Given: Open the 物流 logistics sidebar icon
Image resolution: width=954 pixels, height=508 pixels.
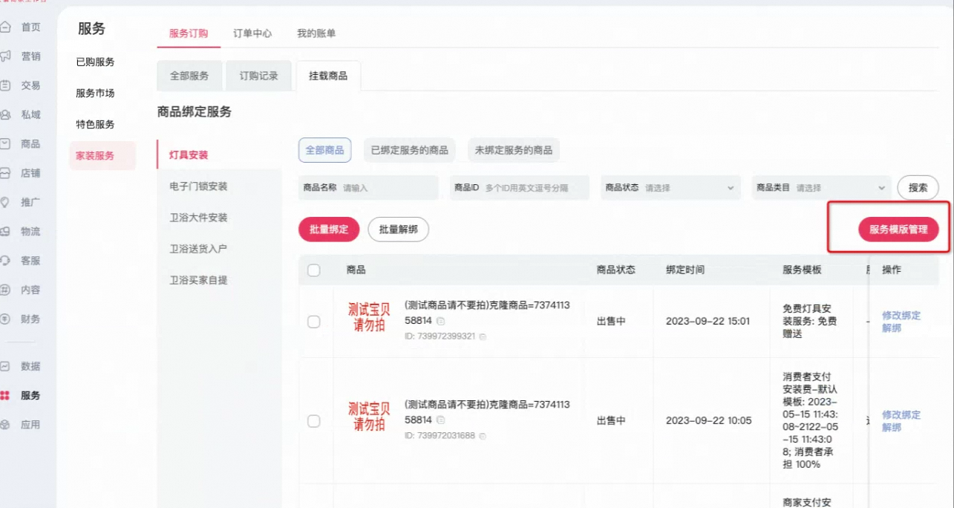Looking at the screenshot, I should tap(6, 232).
